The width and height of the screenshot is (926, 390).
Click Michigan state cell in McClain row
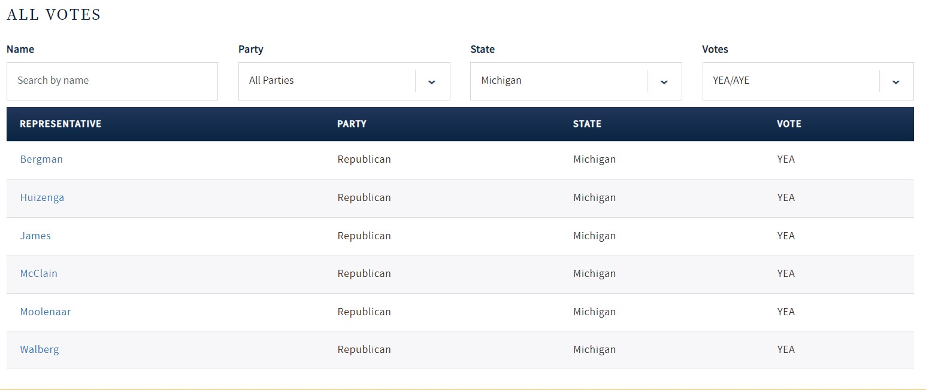[594, 273]
